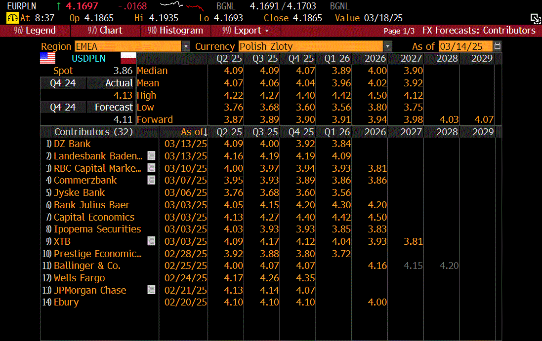The width and height of the screenshot is (542, 341).
Task: Select the Ebury contributor
Action: click(x=66, y=303)
